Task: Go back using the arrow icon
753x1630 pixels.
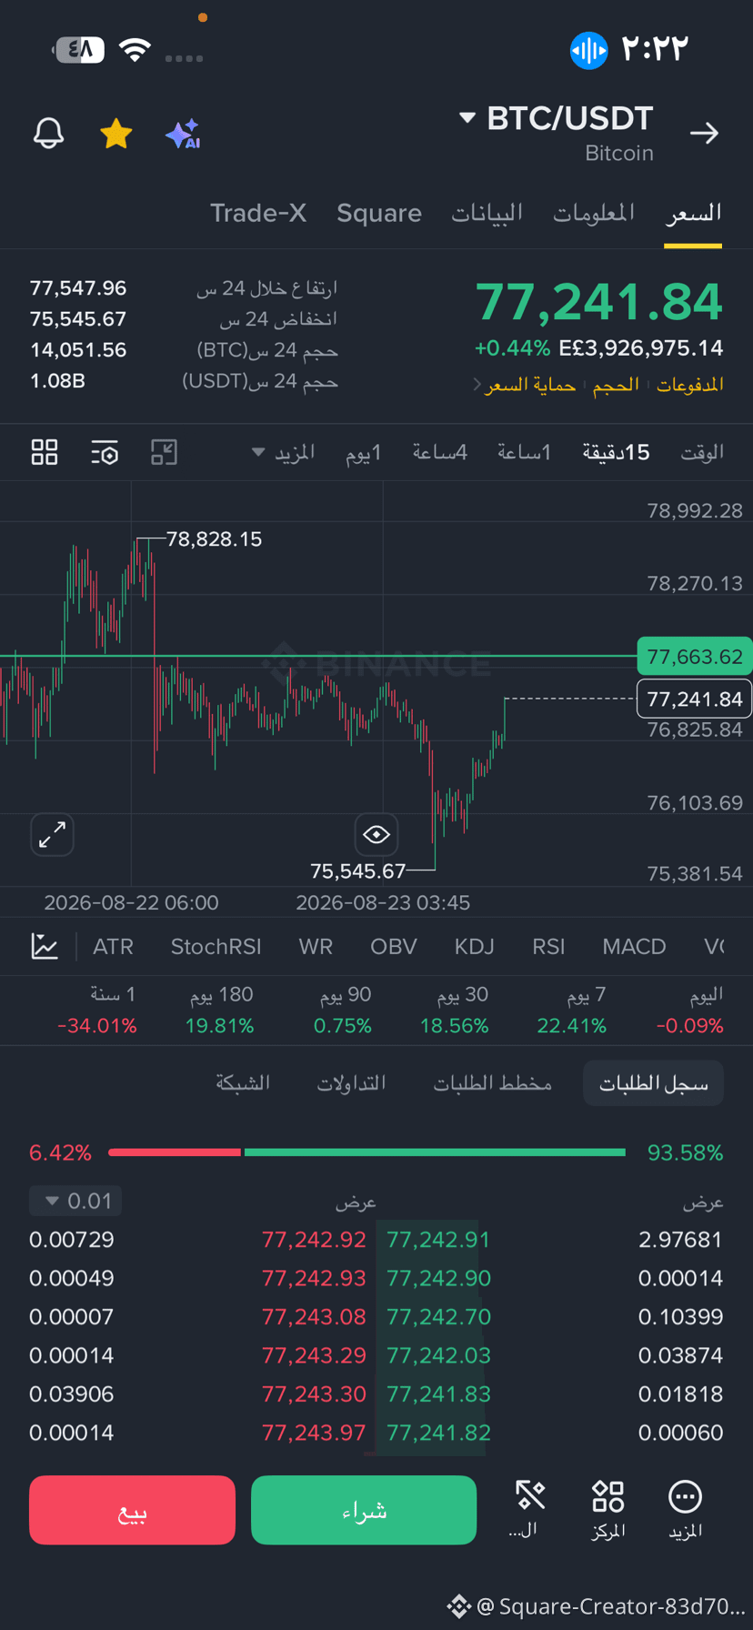Action: [704, 134]
